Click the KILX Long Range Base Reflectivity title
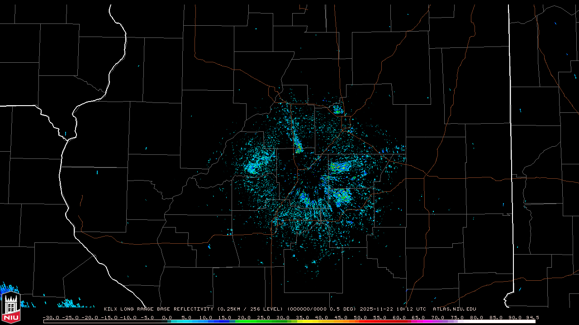The width and height of the screenshot is (579, 325). tap(158, 309)
